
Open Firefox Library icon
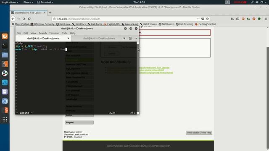232,19
